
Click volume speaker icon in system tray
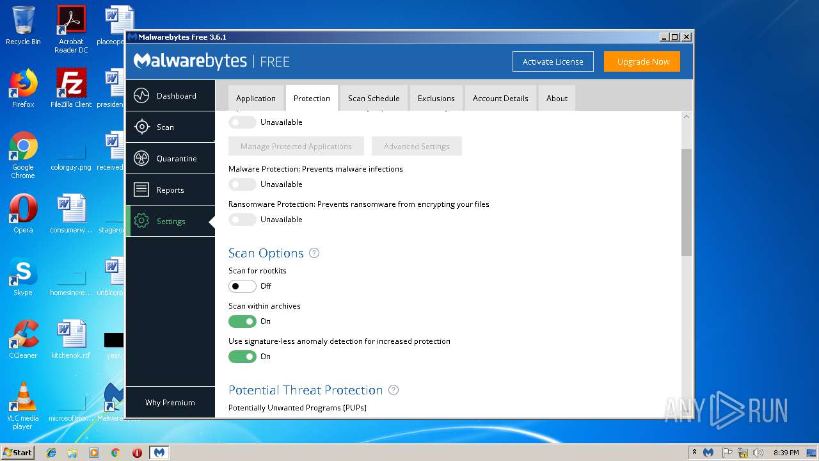click(758, 453)
